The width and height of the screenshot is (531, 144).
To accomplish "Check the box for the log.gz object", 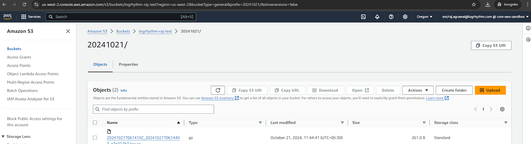I will pos(95,138).
